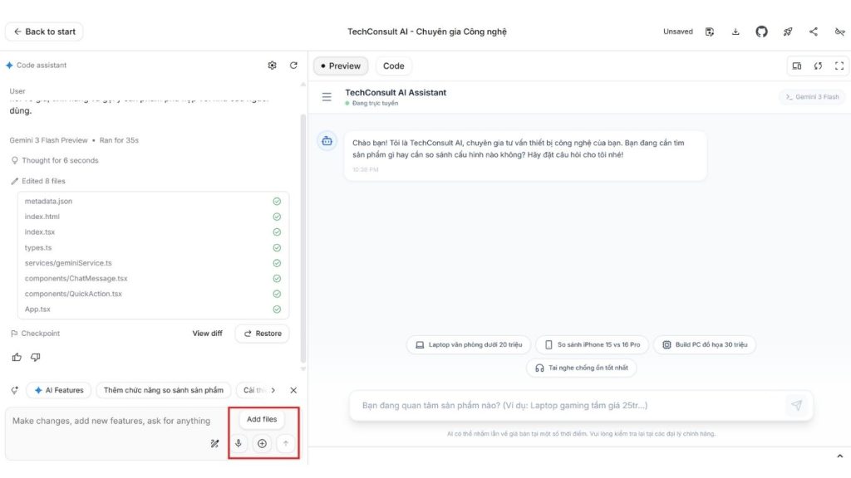Give a thumbs down to the response
The width and height of the screenshot is (851, 478).
tap(35, 355)
